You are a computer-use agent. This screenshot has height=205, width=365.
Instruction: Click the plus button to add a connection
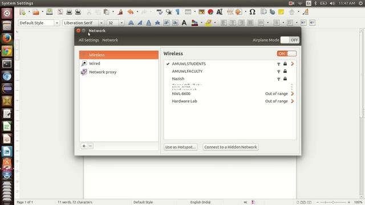[84, 146]
